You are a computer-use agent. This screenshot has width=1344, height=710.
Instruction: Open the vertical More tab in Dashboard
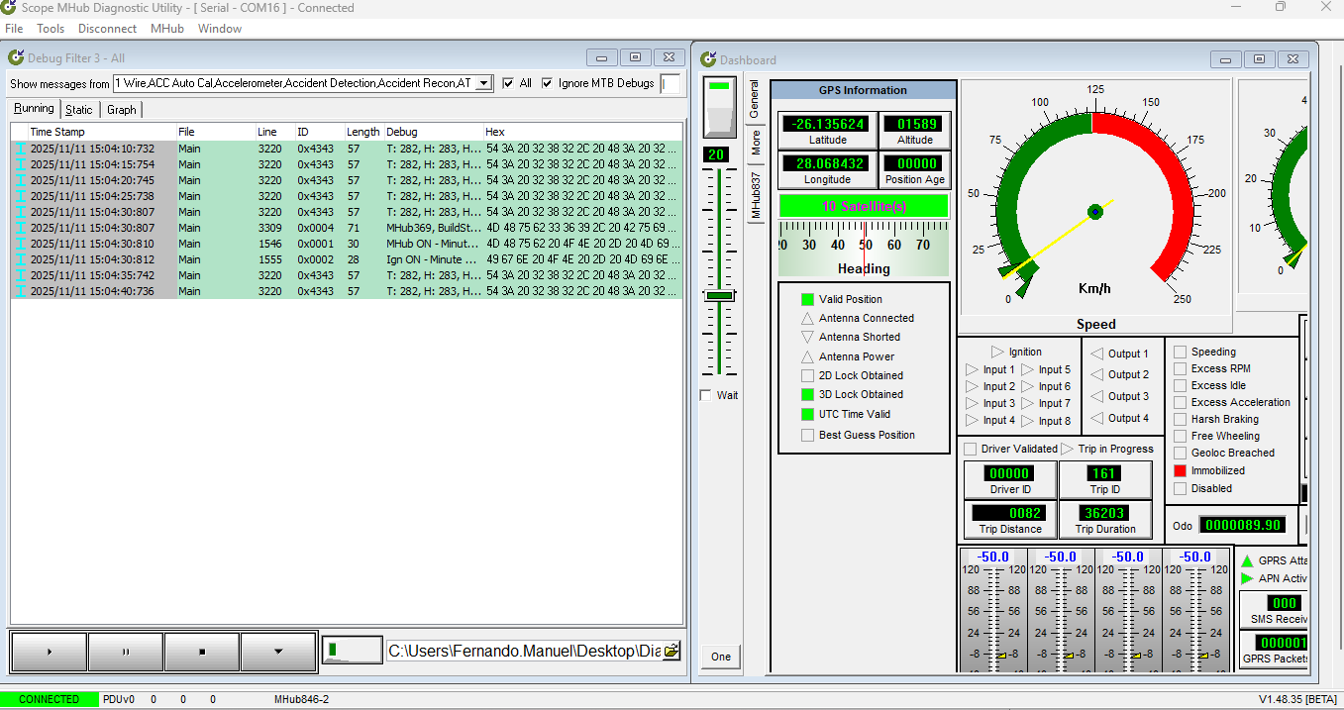coord(756,142)
